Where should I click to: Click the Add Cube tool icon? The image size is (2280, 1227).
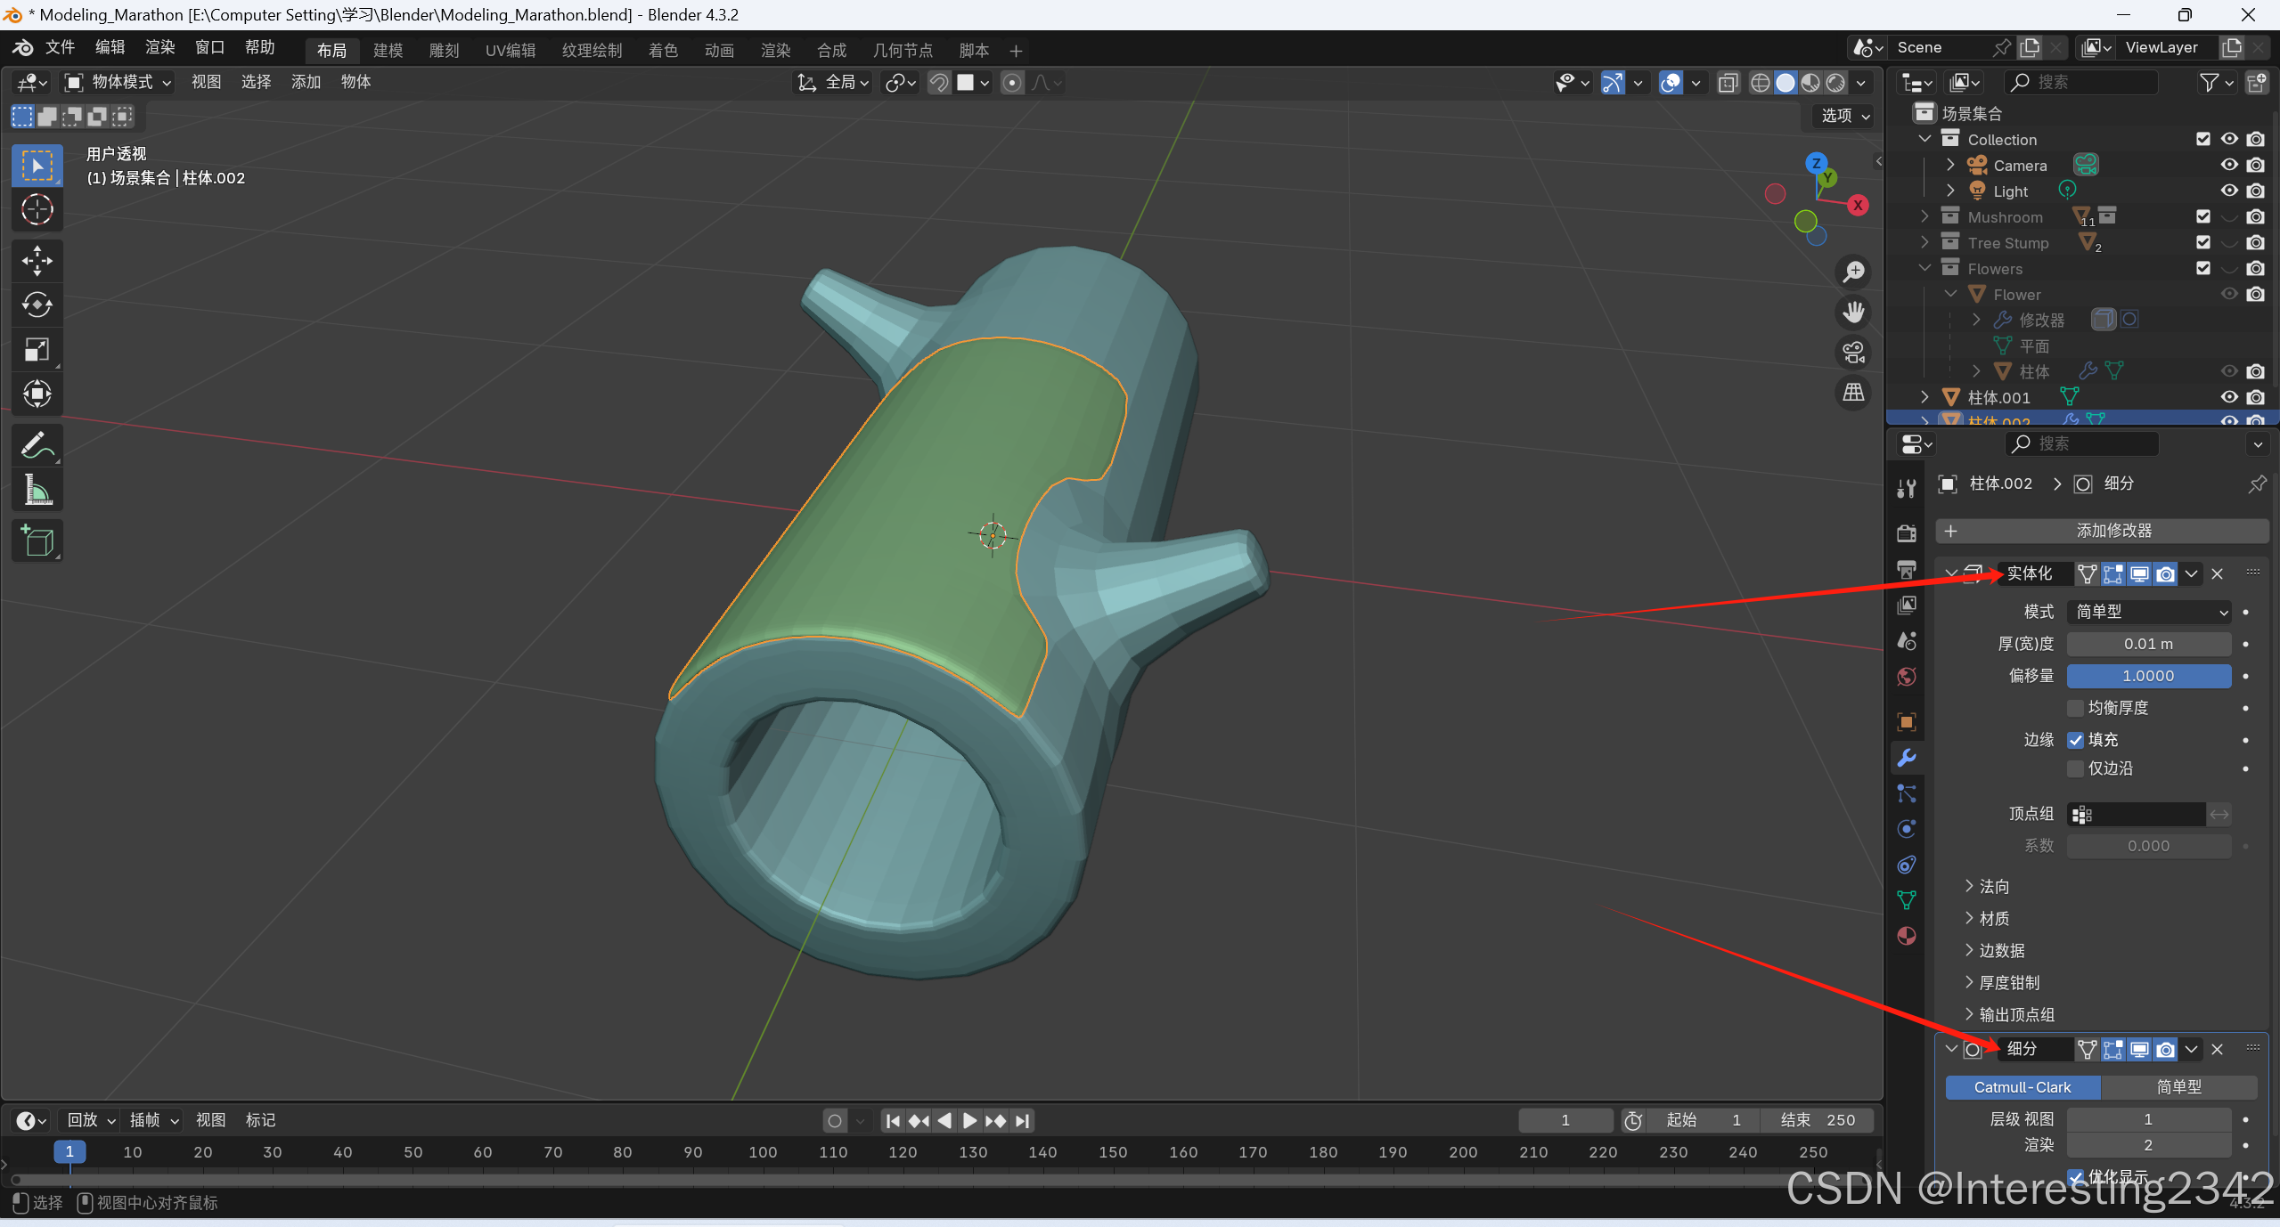(x=37, y=540)
